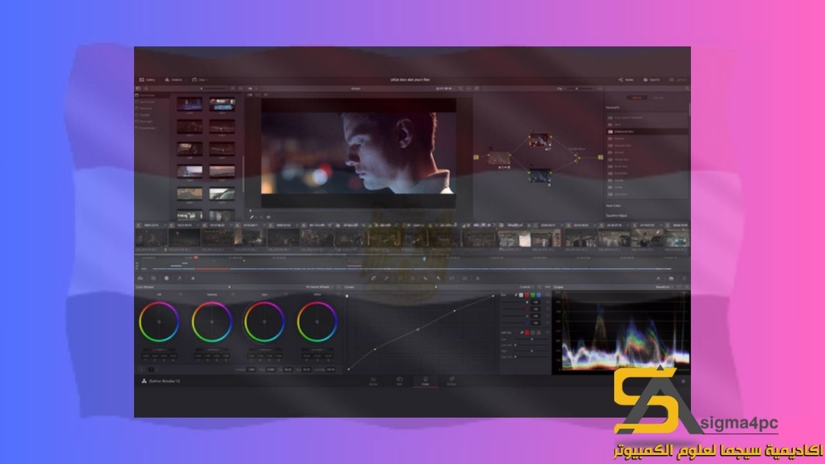
Task: Open the Qualifier palette
Action: click(x=386, y=278)
